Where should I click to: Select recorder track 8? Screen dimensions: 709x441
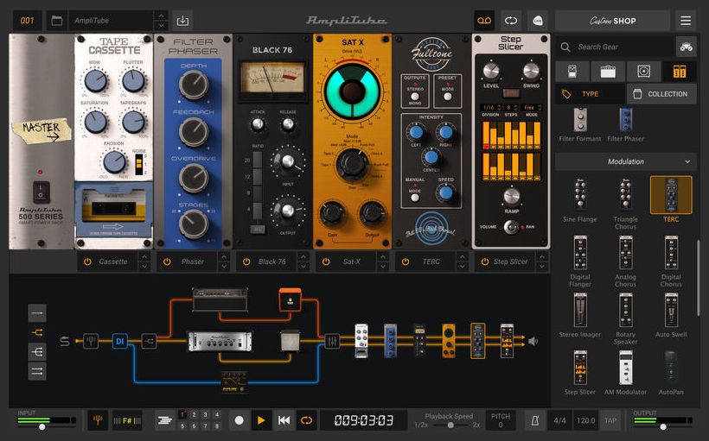click(217, 425)
